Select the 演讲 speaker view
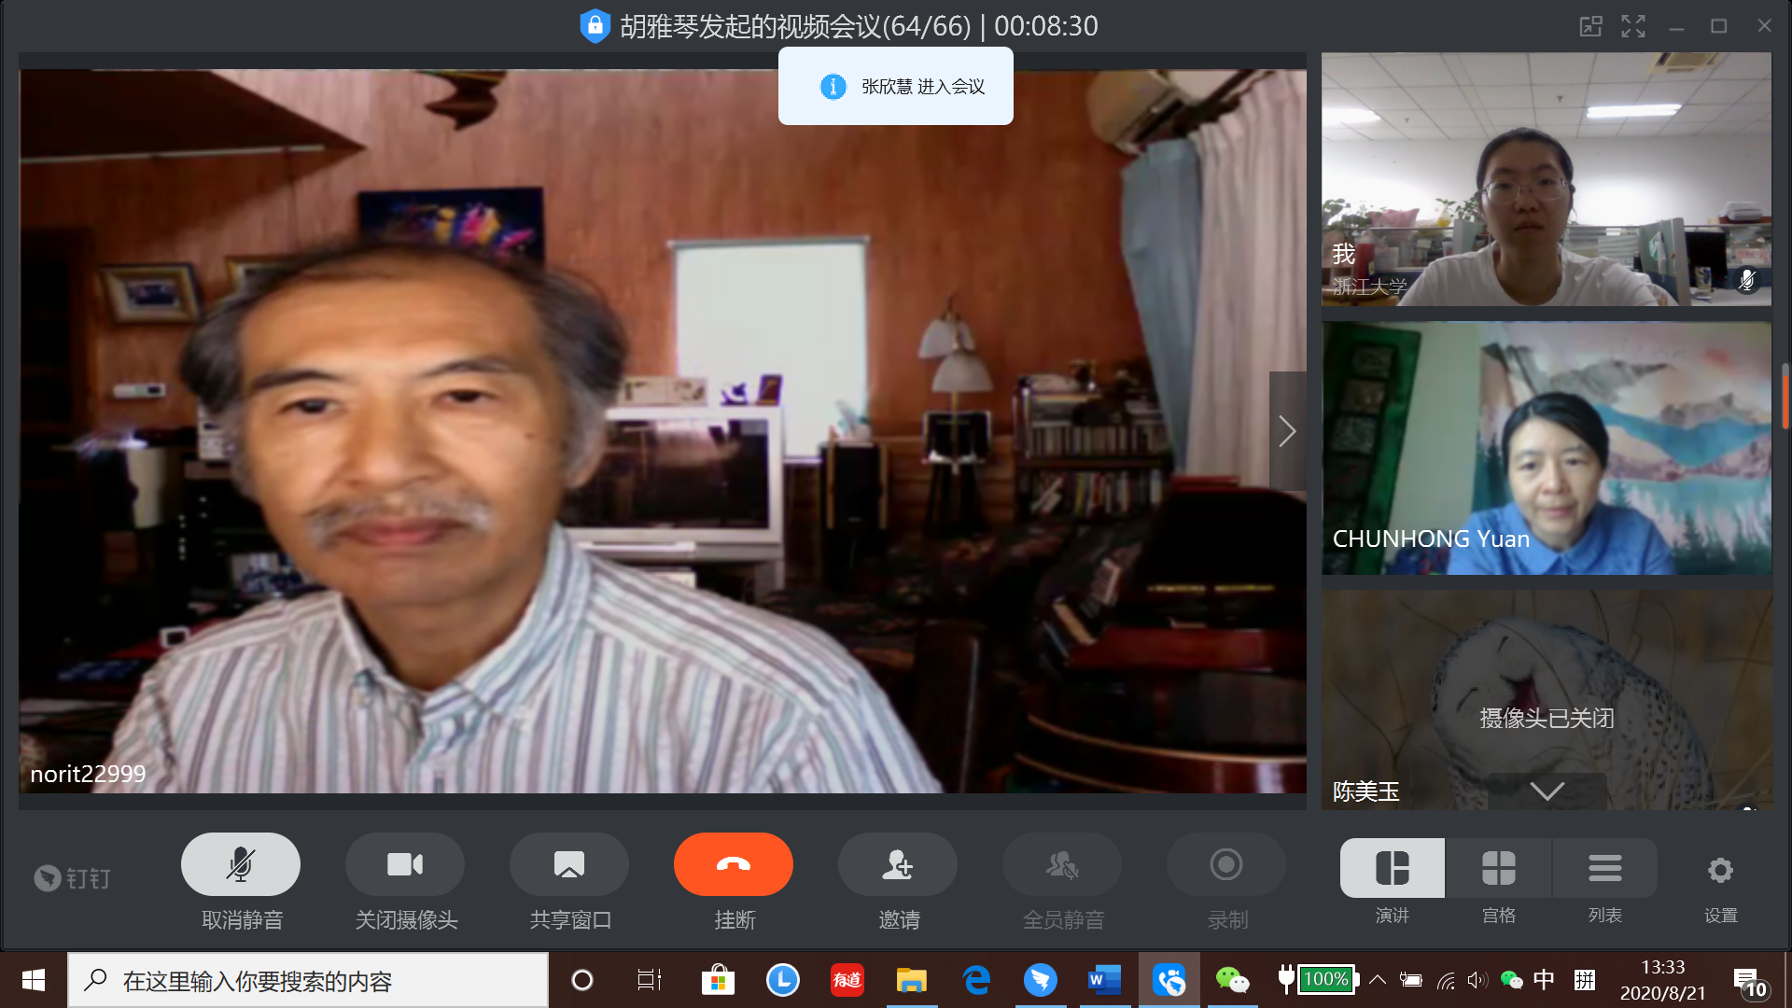This screenshot has width=1792, height=1008. pyautogui.click(x=1392, y=869)
